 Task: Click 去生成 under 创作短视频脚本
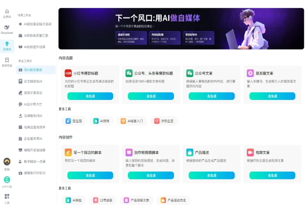151,175
